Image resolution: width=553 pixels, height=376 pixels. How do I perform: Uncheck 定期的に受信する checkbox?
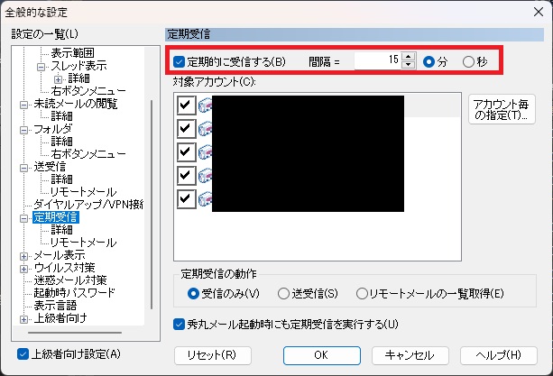coord(180,62)
